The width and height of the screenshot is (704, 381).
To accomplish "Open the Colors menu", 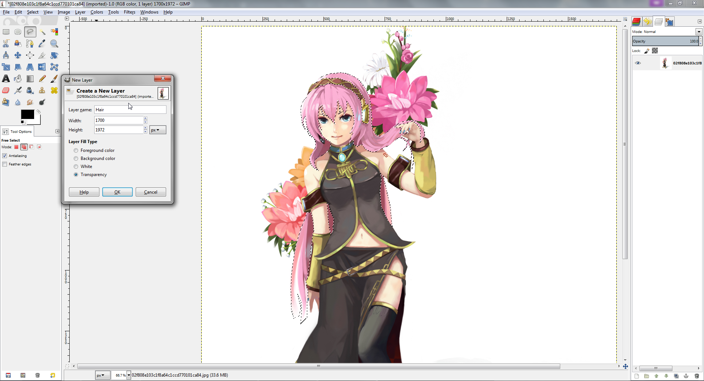I will [x=97, y=12].
